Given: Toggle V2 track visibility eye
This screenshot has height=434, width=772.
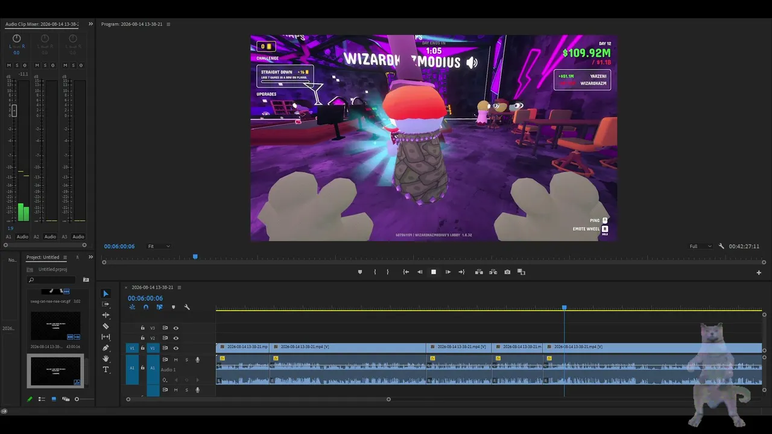Looking at the screenshot, I should tap(176, 338).
